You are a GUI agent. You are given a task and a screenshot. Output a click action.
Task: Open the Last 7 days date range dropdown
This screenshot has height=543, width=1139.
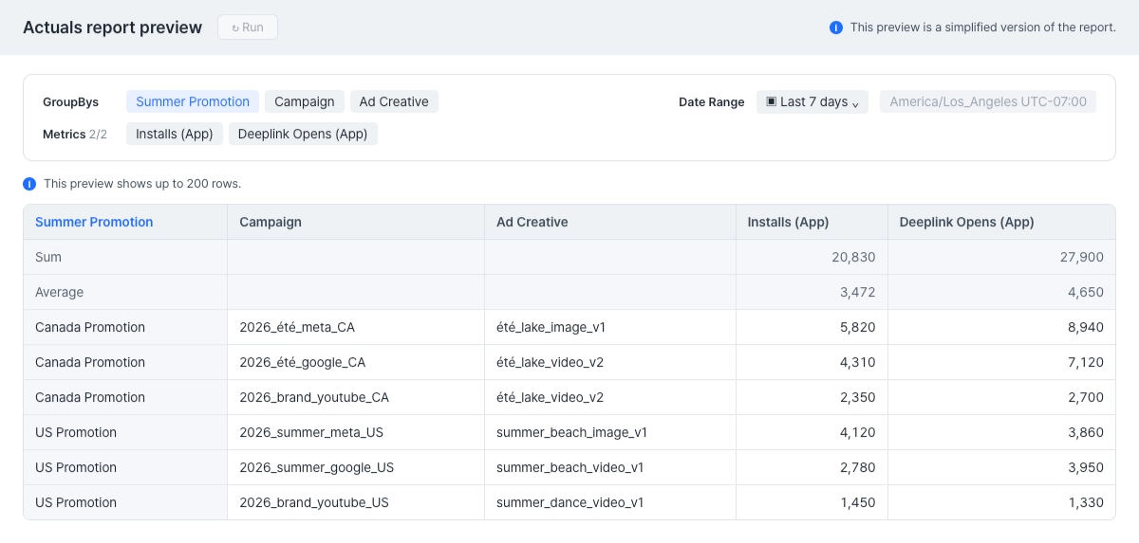[812, 101]
